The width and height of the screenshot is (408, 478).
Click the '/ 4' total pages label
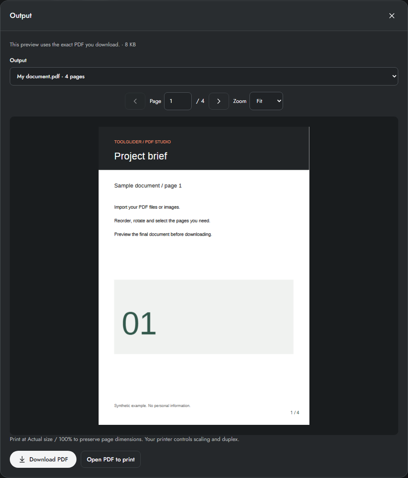click(200, 101)
